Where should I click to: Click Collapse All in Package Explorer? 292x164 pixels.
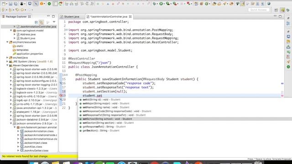(x=36, y=22)
